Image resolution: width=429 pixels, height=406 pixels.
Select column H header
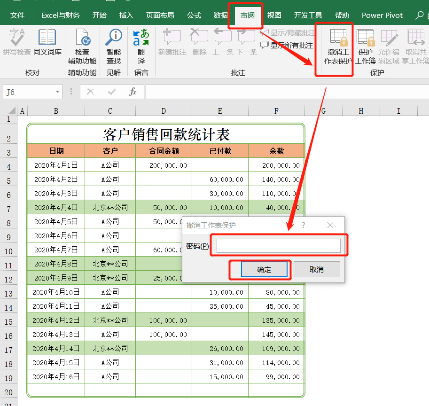pos(361,111)
